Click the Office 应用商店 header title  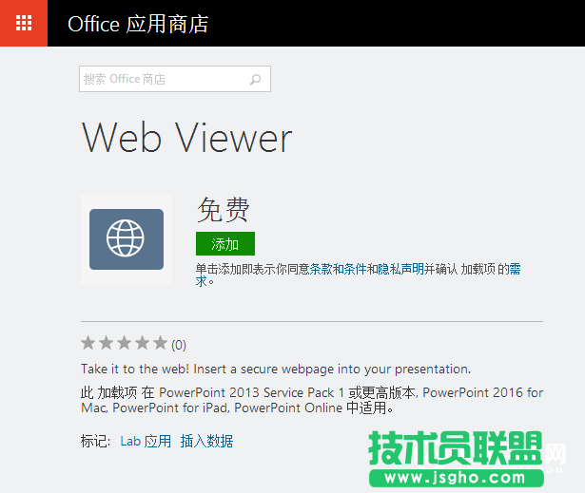point(138,24)
